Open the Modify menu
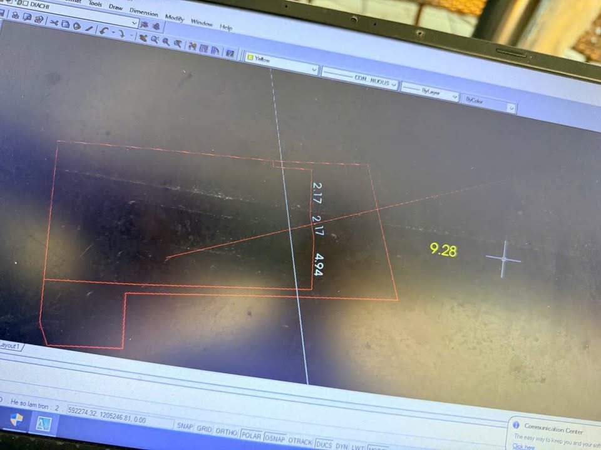 pyautogui.click(x=174, y=17)
